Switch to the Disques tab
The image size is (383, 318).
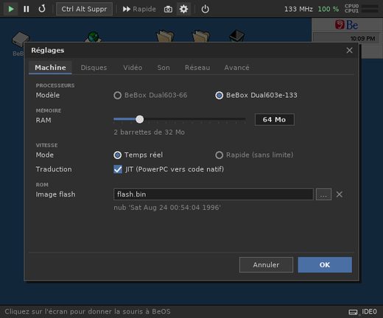point(94,68)
